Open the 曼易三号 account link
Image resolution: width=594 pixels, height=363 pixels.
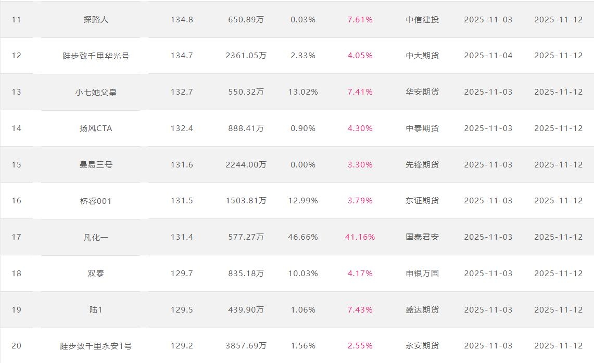point(96,165)
